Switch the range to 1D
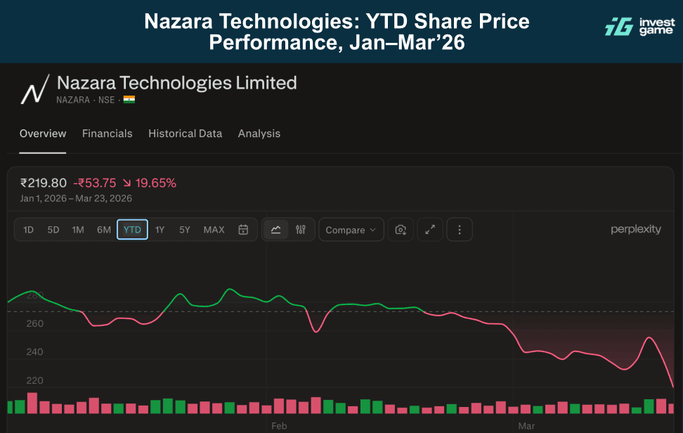 (28, 230)
